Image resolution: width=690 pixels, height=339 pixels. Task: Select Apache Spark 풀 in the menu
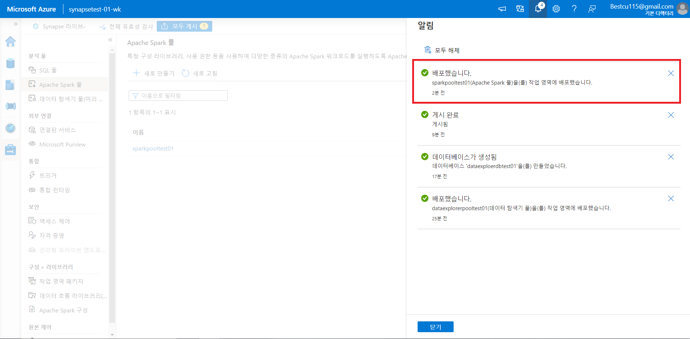(65, 85)
